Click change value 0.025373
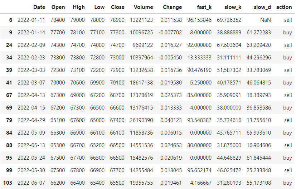 [171, 95]
